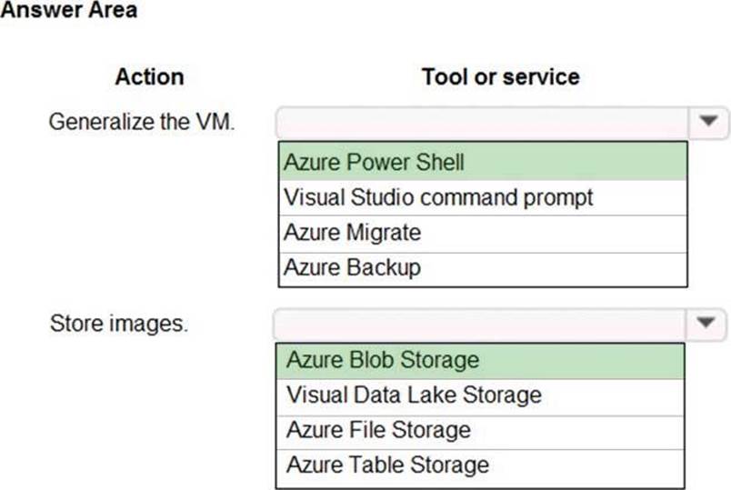Click the Store images combo box field
The image size is (731, 490).
(x=482, y=322)
